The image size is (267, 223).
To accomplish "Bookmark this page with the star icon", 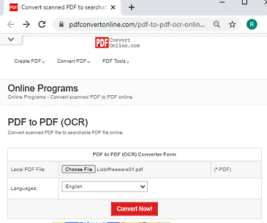I will coord(233,24).
